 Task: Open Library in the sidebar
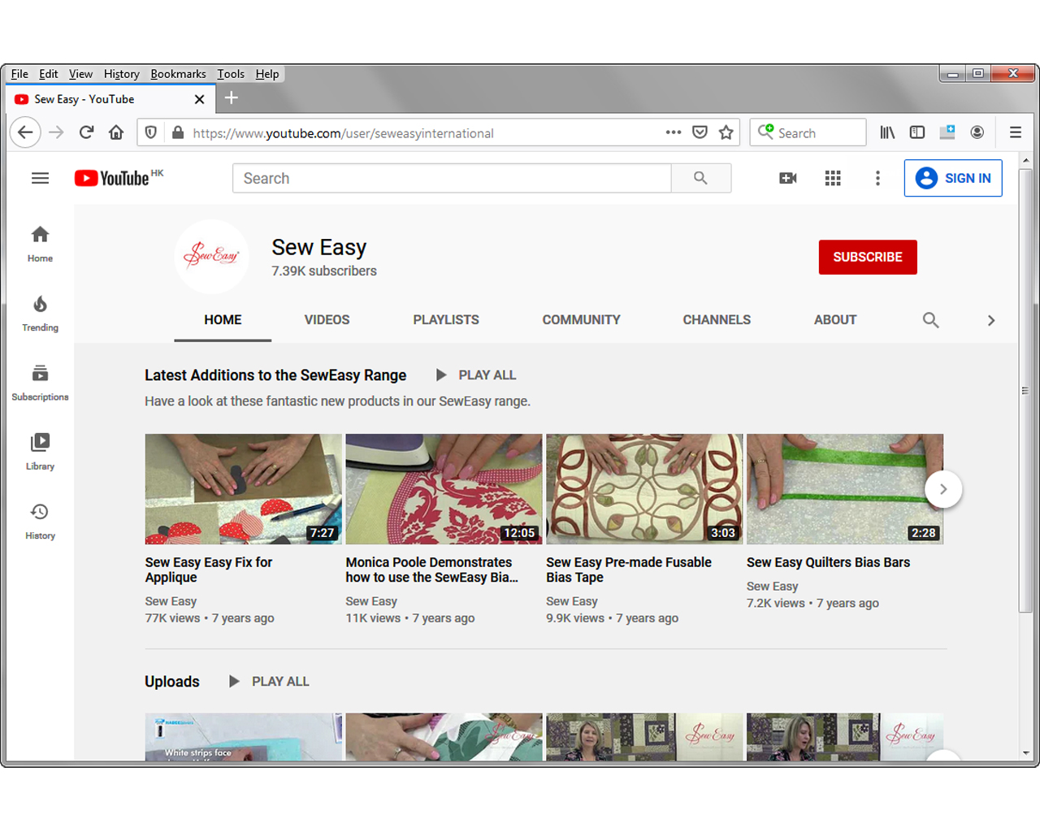[40, 452]
